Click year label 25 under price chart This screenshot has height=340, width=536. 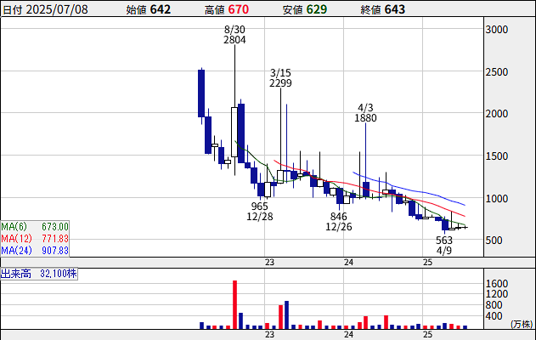coord(427,263)
